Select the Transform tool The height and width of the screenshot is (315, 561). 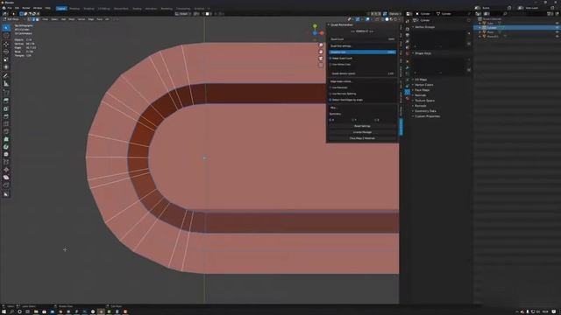[x=6, y=67]
